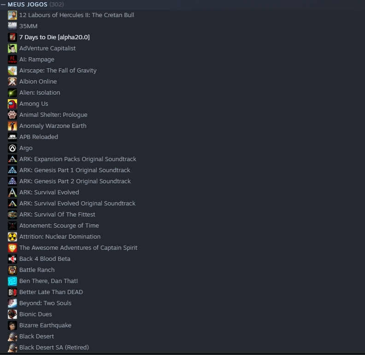Click the Captain Spirit shield icon
The width and height of the screenshot is (365, 355).
click(12, 248)
